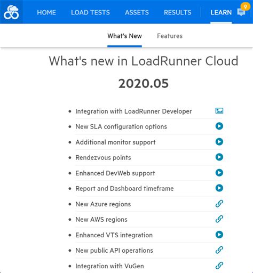253x273 pixels.
Task: Click 'Integration with LoadRunner Developer' text
Action: click(133, 111)
